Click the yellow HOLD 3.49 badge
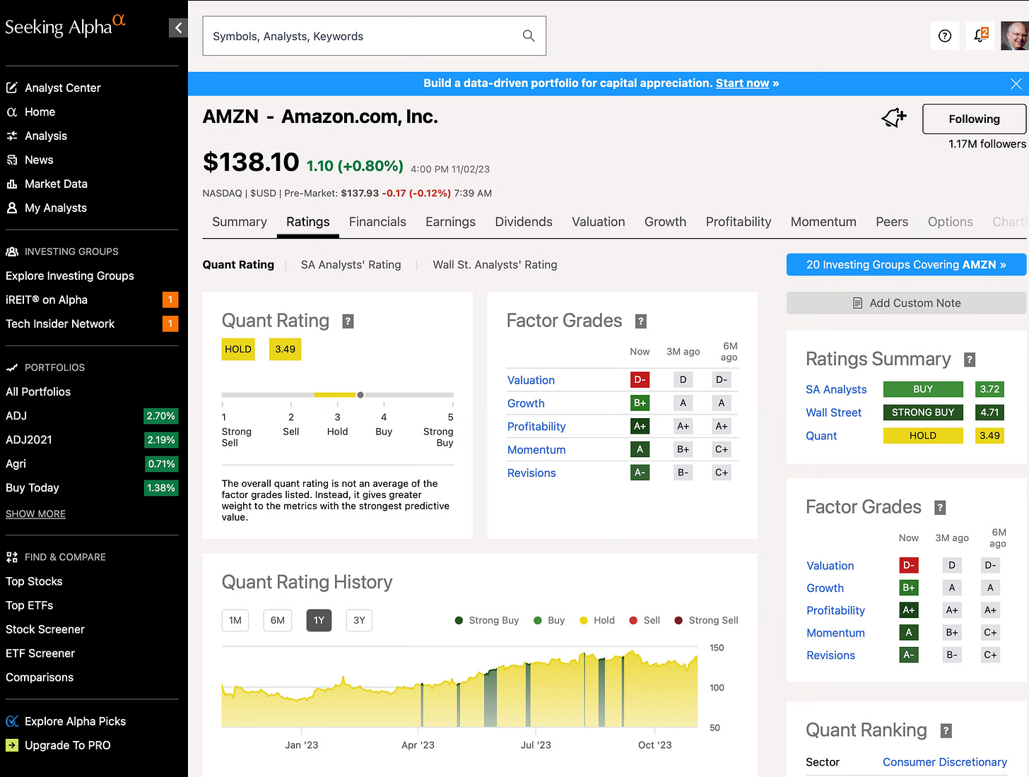This screenshot has height=777, width=1029. point(261,349)
